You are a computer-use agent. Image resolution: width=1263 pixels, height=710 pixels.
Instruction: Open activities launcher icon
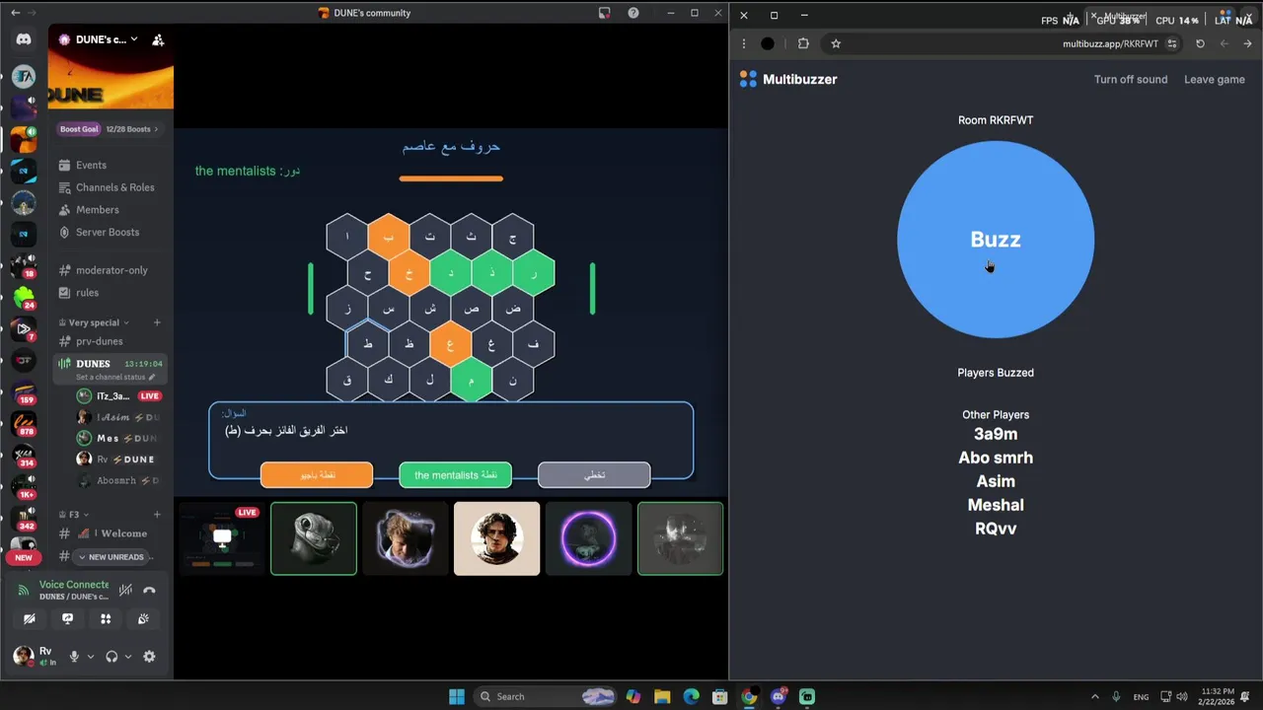(106, 619)
